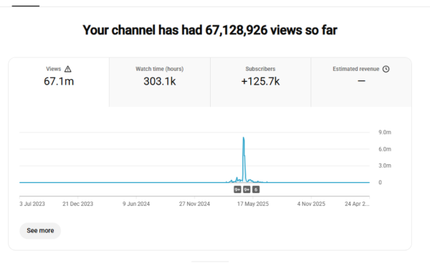Switch to the Subscribers tab

pyautogui.click(x=261, y=82)
